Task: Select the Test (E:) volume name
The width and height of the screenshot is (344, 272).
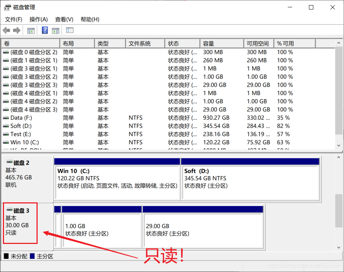Action: (20, 134)
